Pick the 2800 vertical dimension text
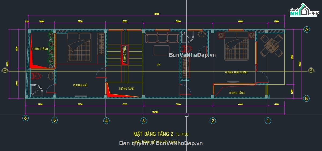The width and height of the screenshot is (322, 151). pos(17,49)
